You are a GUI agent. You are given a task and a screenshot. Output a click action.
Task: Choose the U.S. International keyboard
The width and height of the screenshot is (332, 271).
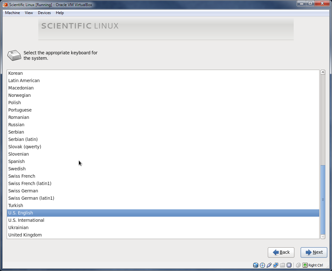click(163, 220)
